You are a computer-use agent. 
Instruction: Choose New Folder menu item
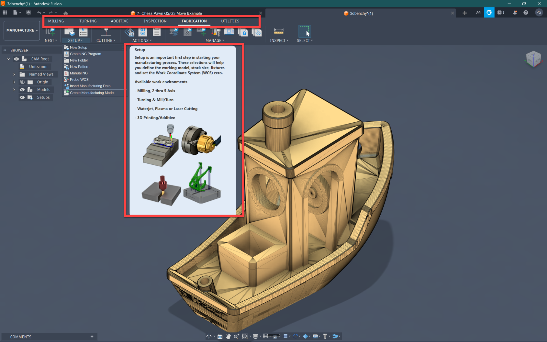pos(93,60)
